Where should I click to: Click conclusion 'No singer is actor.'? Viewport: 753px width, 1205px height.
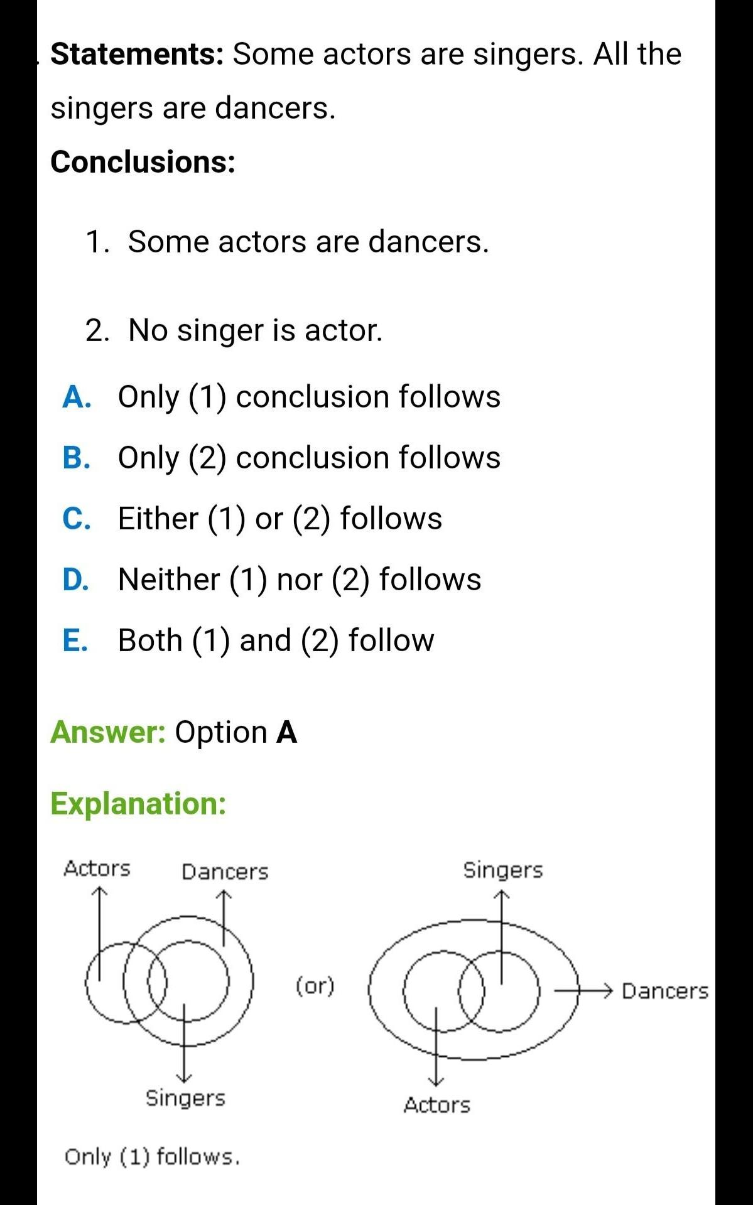[255, 330]
